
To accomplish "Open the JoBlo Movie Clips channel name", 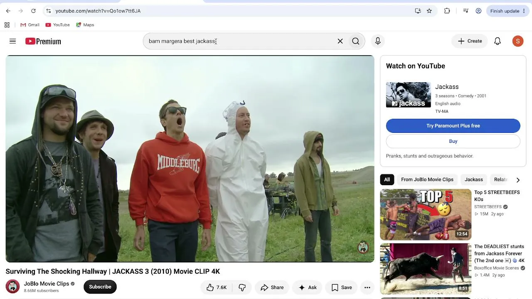I will (x=47, y=284).
